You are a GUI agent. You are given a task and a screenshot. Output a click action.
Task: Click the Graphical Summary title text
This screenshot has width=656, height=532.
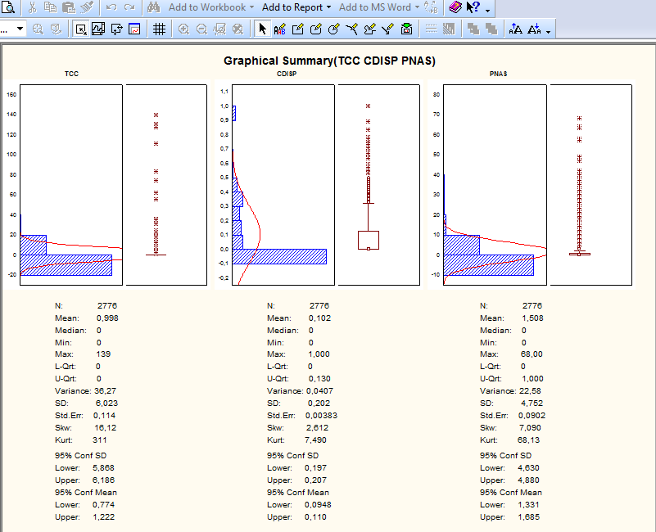coord(329,61)
